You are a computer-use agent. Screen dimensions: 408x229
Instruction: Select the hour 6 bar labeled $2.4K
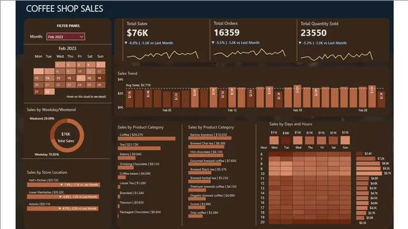point(360,154)
